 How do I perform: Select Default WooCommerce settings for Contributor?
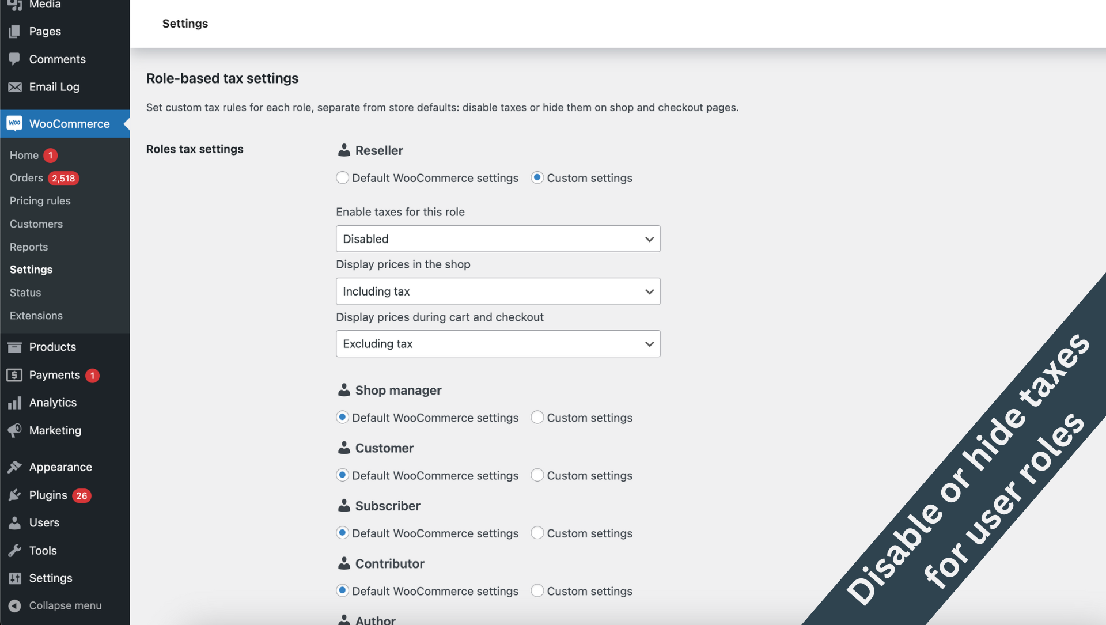pos(342,590)
